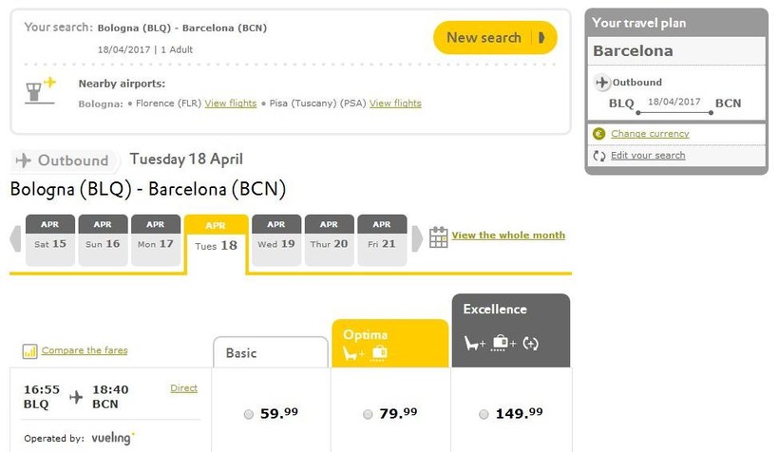Click the Outbound plane icon in travel plan
This screenshot has height=452, width=779.
coord(602,82)
